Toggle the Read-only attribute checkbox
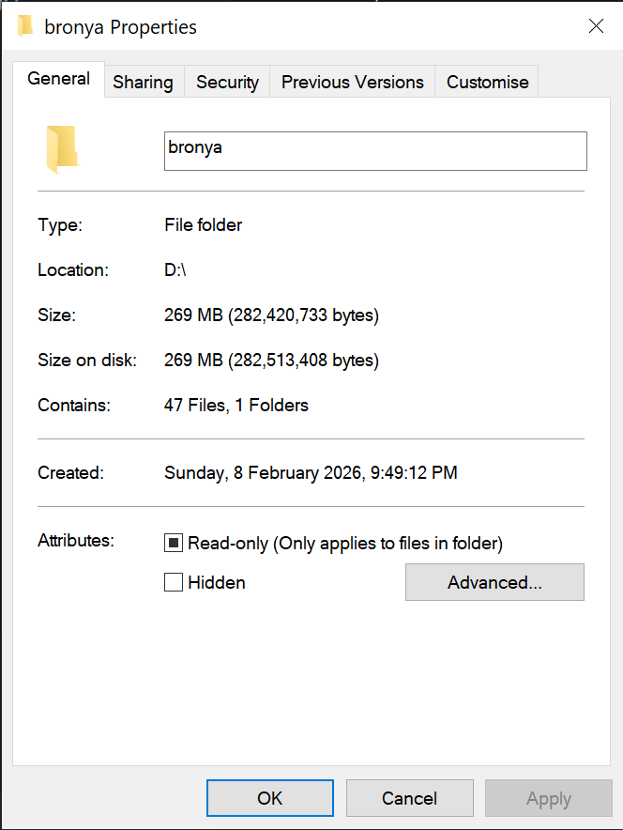The height and width of the screenshot is (830, 623). [x=174, y=543]
